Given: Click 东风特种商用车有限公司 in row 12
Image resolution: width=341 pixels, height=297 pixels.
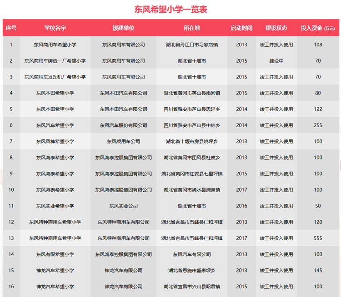Looking at the screenshot, I should (x=124, y=222).
